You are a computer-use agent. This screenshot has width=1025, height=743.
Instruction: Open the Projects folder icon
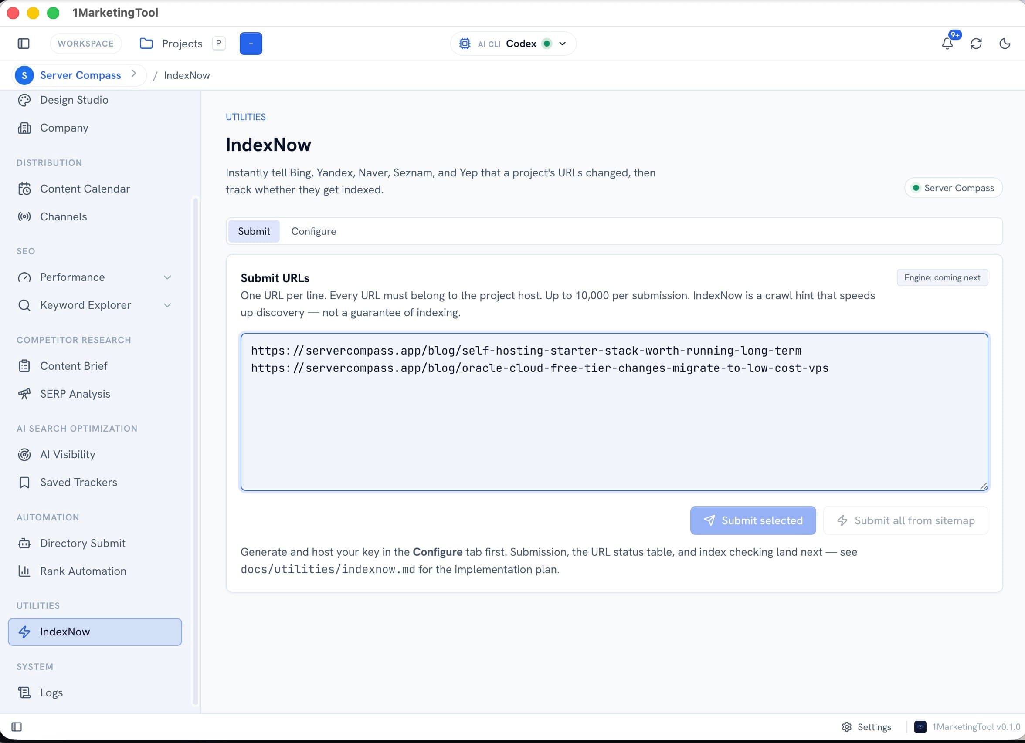[x=146, y=44]
